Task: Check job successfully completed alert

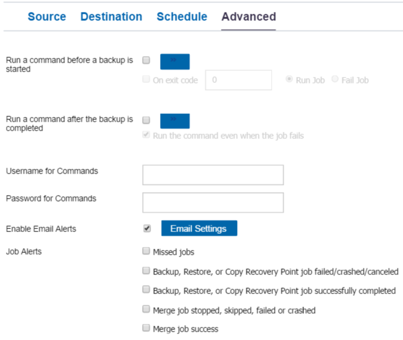Action: (x=146, y=289)
